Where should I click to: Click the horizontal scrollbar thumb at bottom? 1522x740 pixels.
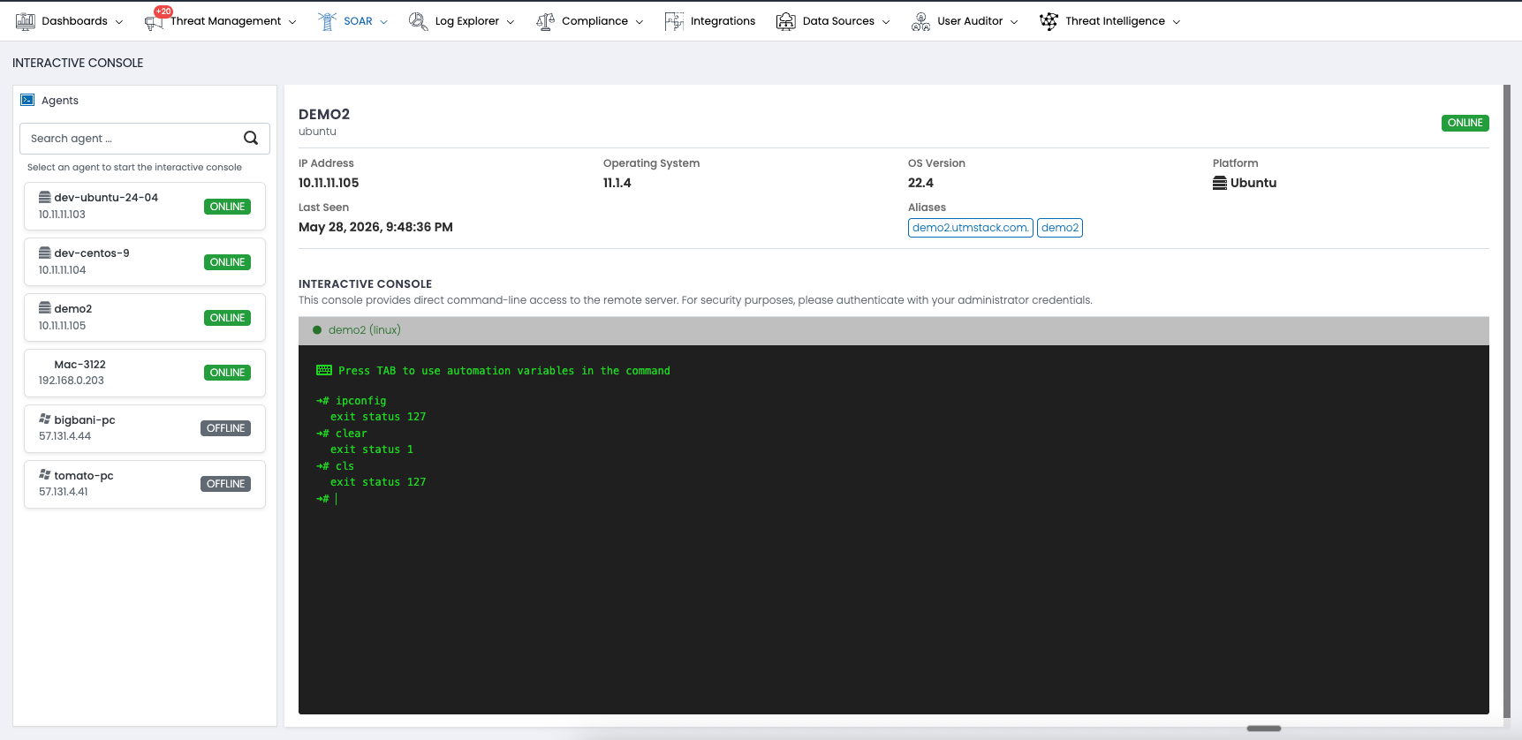coord(1264,729)
